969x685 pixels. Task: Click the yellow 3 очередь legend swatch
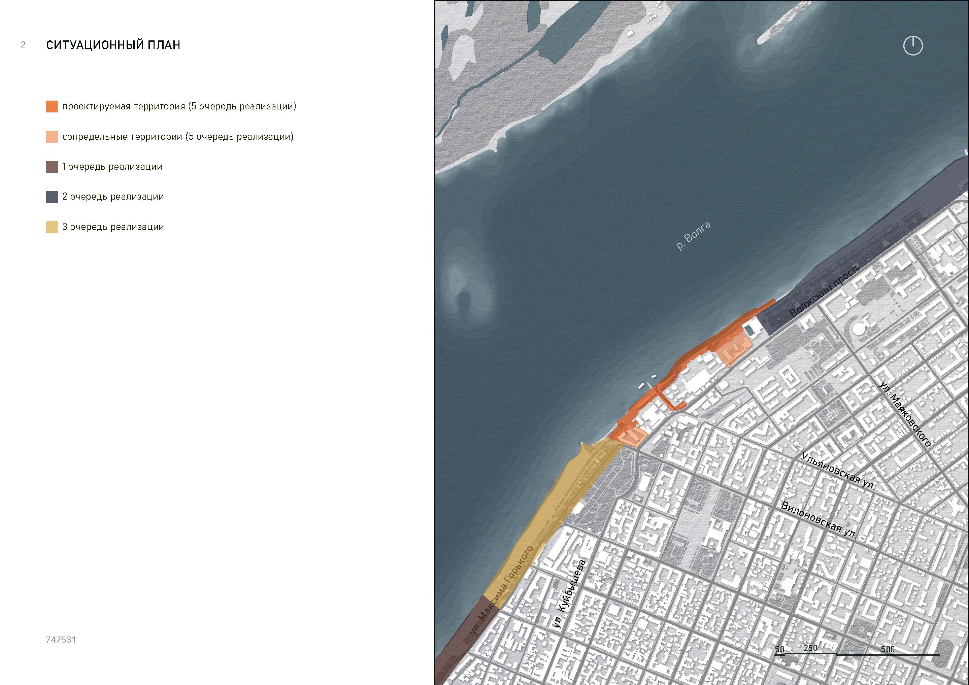tap(52, 227)
